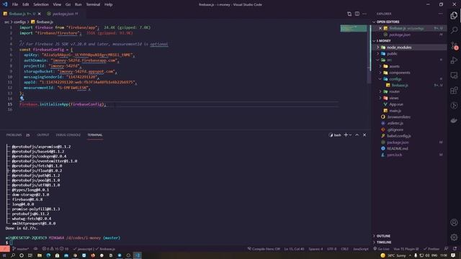Open the View menu
Image resolution: width=461 pixels, height=259 pixels.
tap(57, 4)
